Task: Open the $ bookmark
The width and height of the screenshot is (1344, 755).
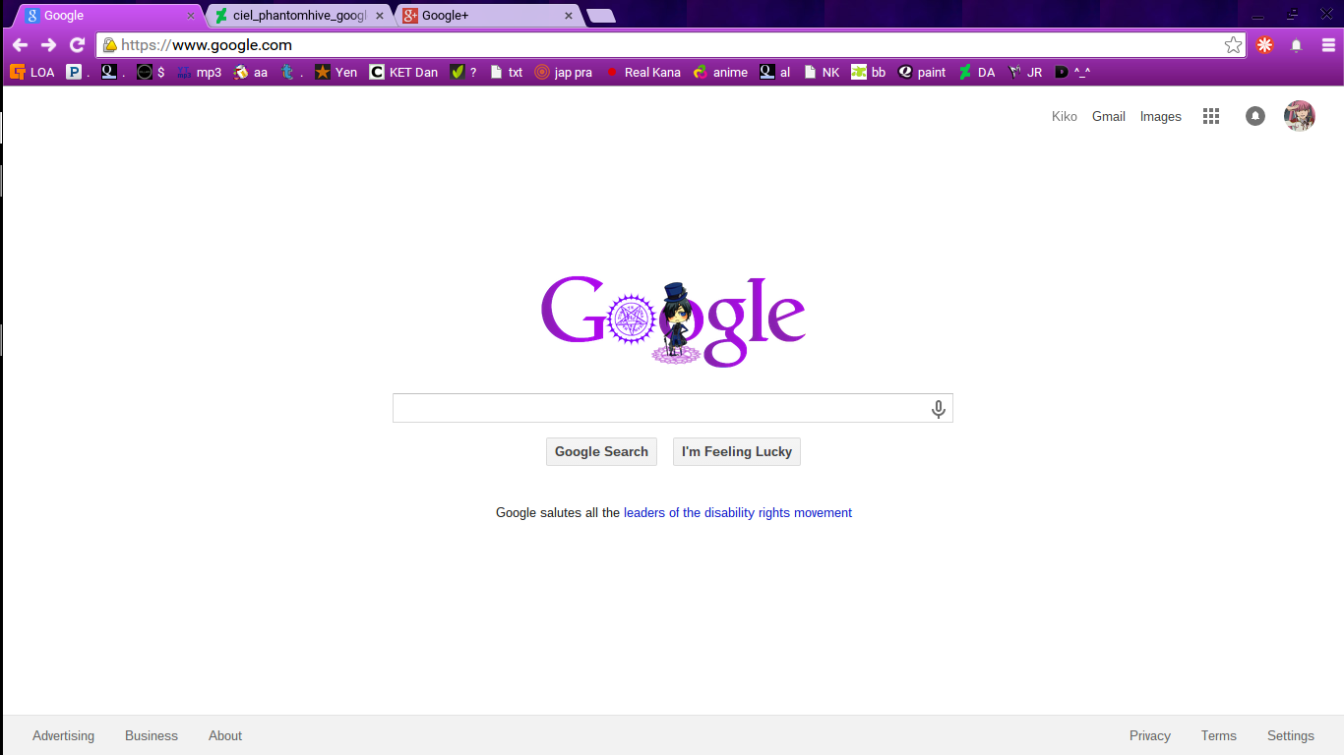Action: [151, 72]
